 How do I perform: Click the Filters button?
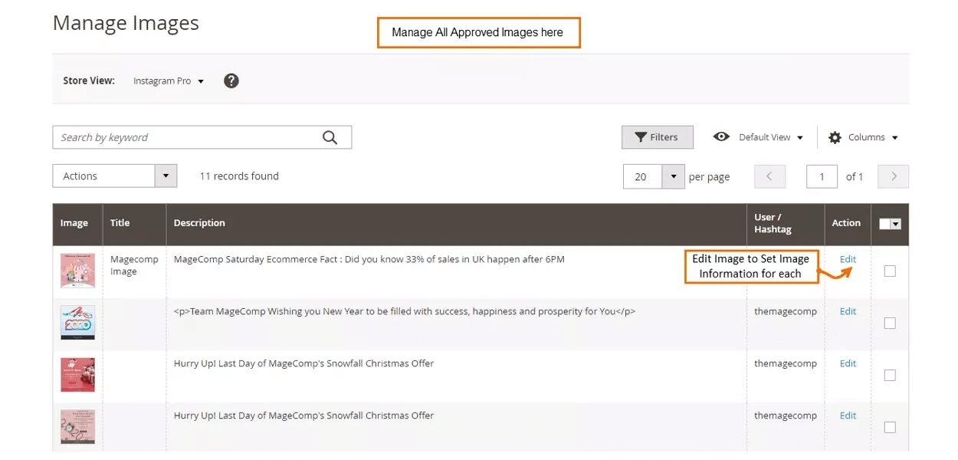(657, 137)
